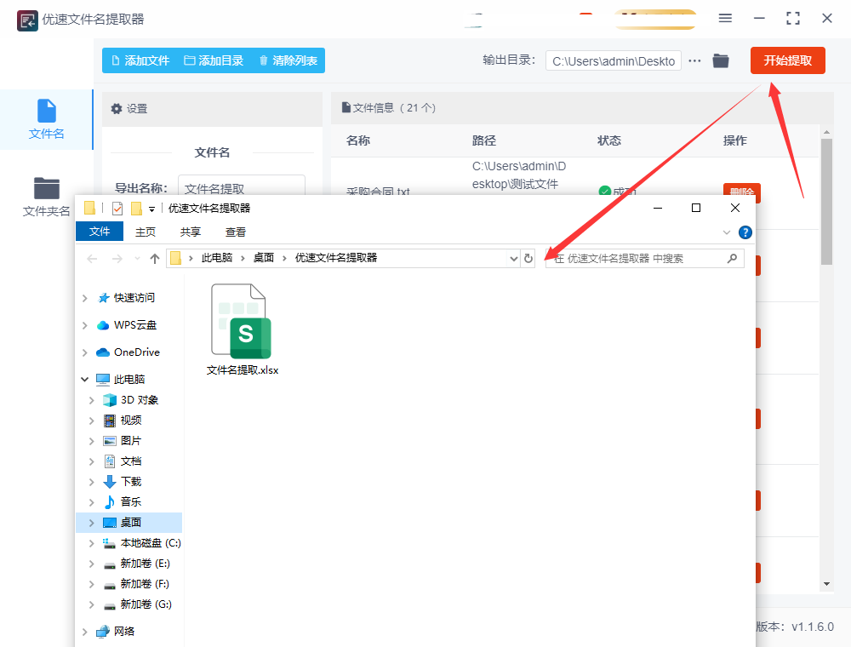
Task: Open the recent locations dropdown in Explorer
Action: click(x=137, y=258)
